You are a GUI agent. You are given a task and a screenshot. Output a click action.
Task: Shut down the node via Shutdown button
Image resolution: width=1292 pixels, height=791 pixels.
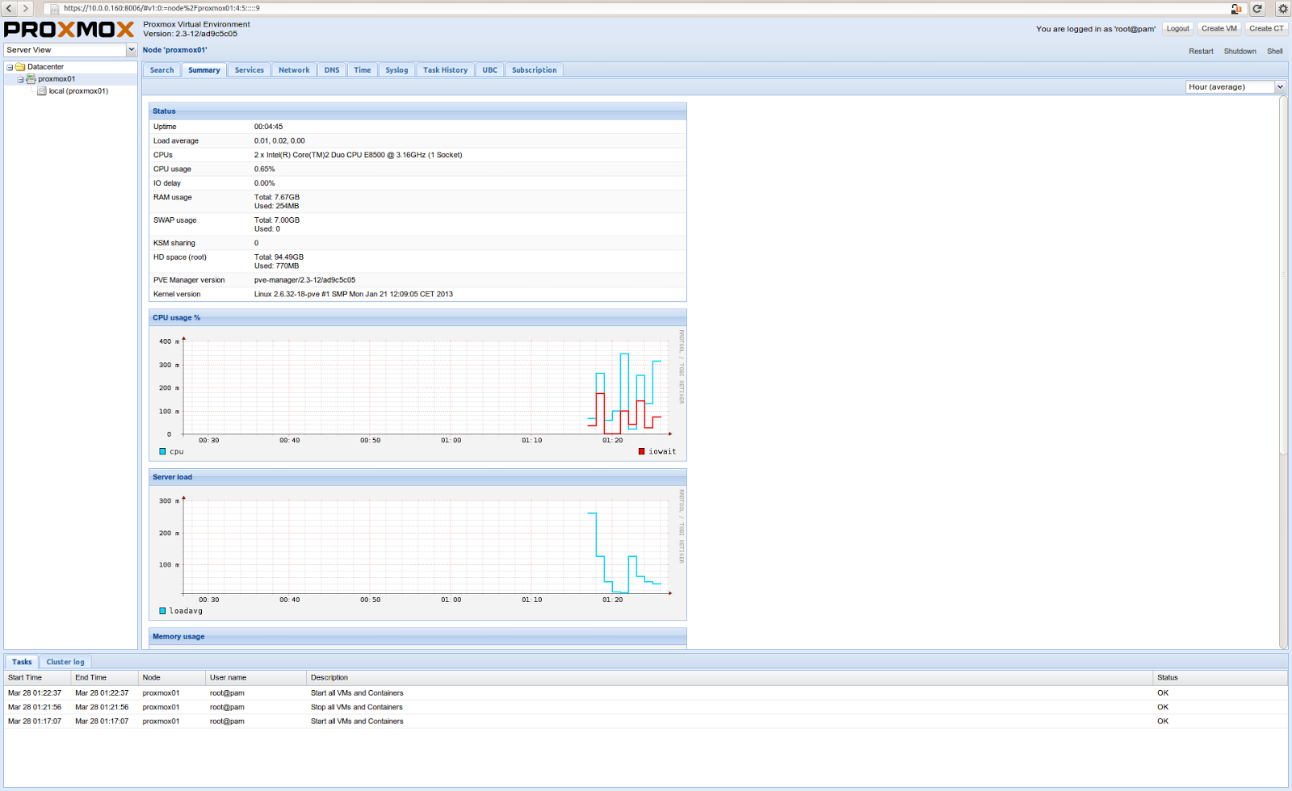click(1240, 52)
